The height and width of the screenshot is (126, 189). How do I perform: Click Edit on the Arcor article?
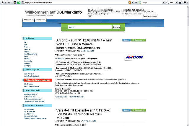click(92, 51)
